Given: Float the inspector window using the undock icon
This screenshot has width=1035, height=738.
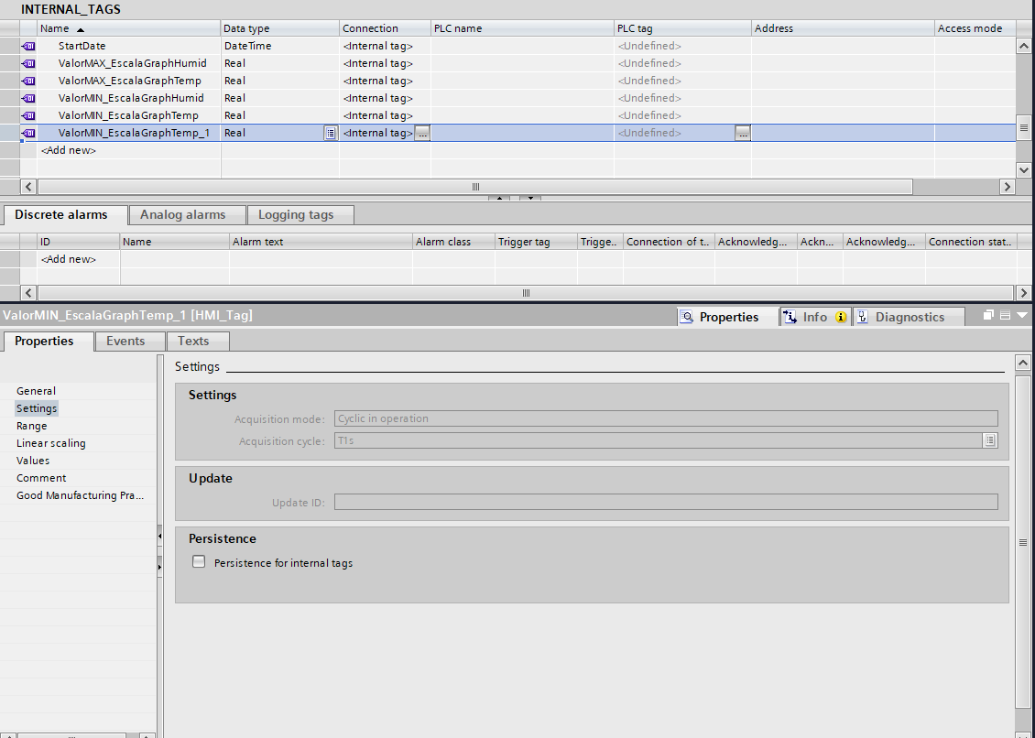Looking at the screenshot, I should 989,315.
